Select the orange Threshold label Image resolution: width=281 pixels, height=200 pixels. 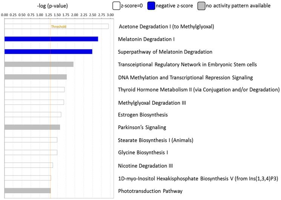coord(58,27)
